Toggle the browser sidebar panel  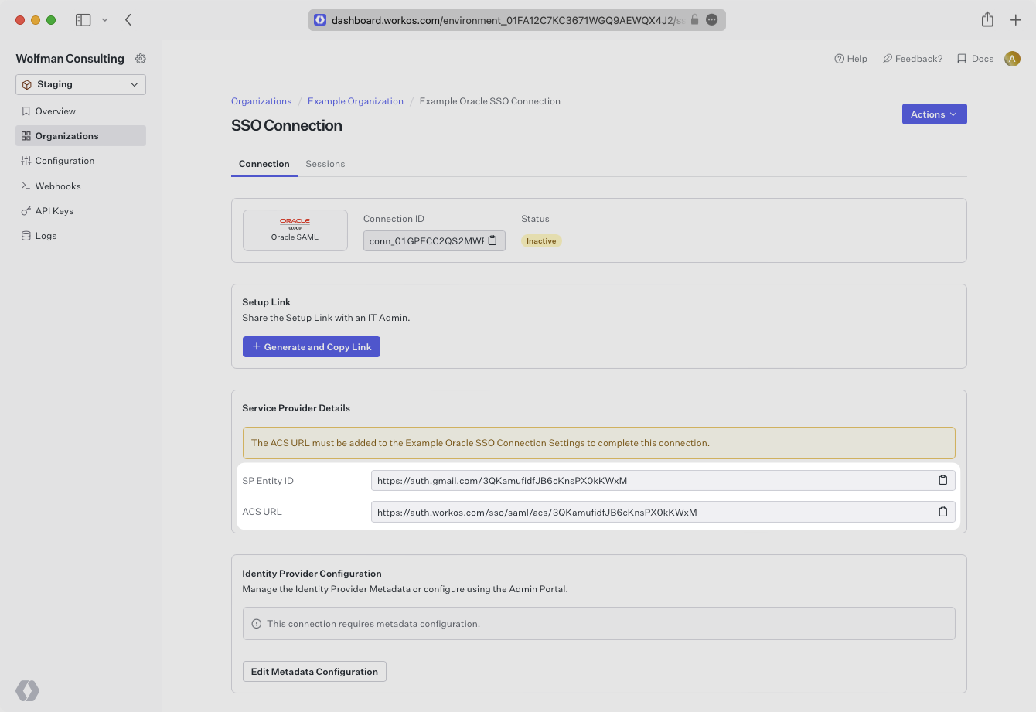83,19
